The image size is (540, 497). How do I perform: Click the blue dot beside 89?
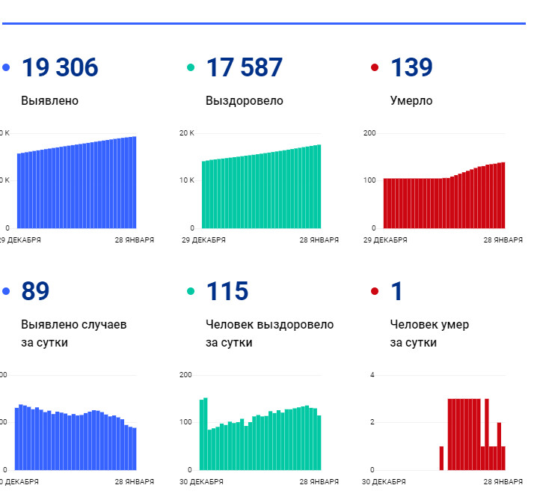tap(6, 292)
